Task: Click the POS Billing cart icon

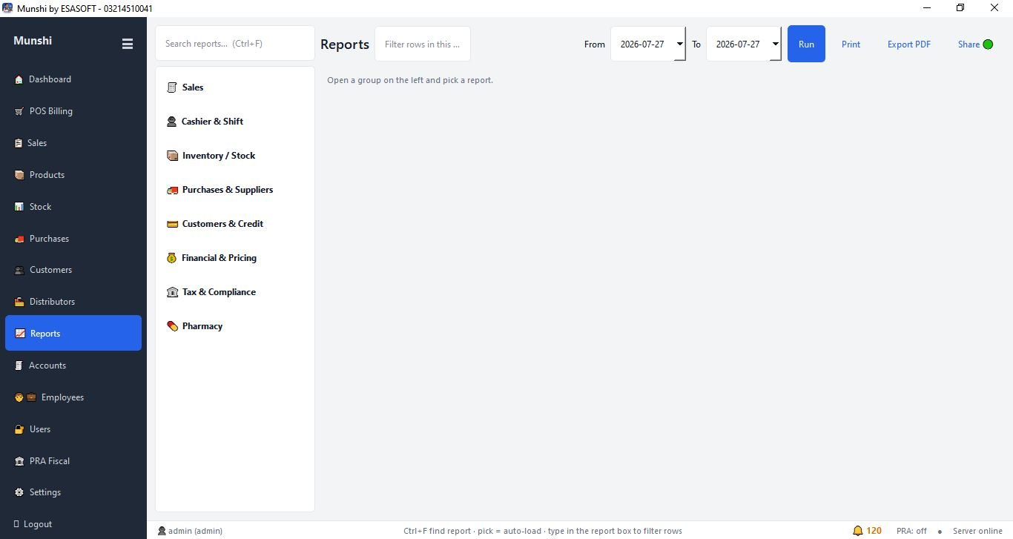Action: (x=19, y=111)
